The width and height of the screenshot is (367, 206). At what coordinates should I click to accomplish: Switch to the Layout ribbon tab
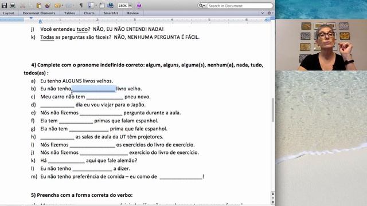9,13
